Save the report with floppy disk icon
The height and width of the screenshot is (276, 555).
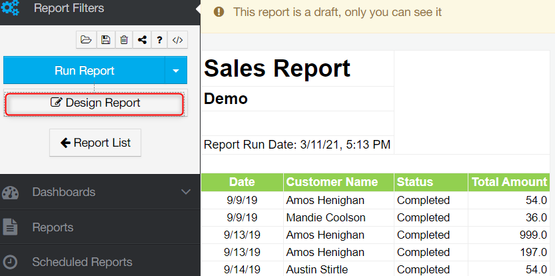click(105, 40)
